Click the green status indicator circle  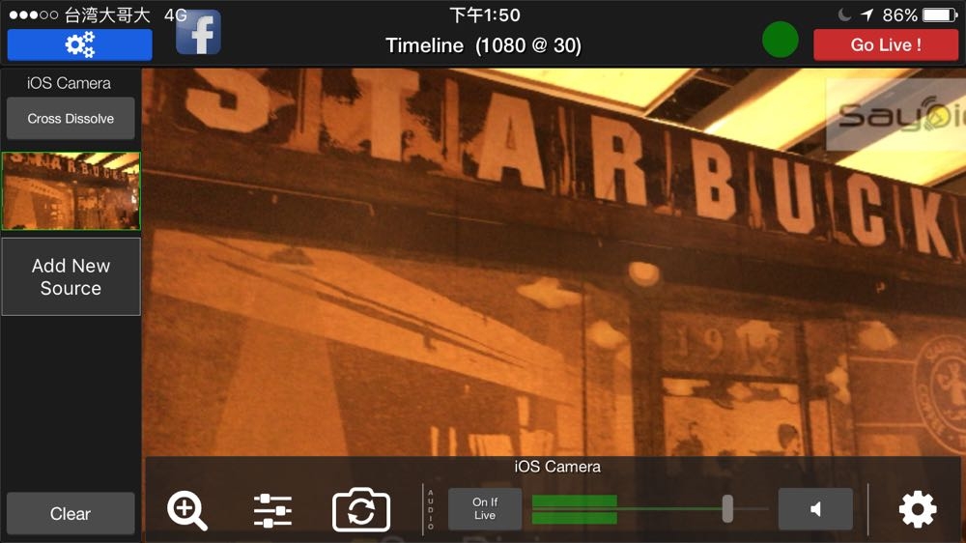pyautogui.click(x=780, y=40)
